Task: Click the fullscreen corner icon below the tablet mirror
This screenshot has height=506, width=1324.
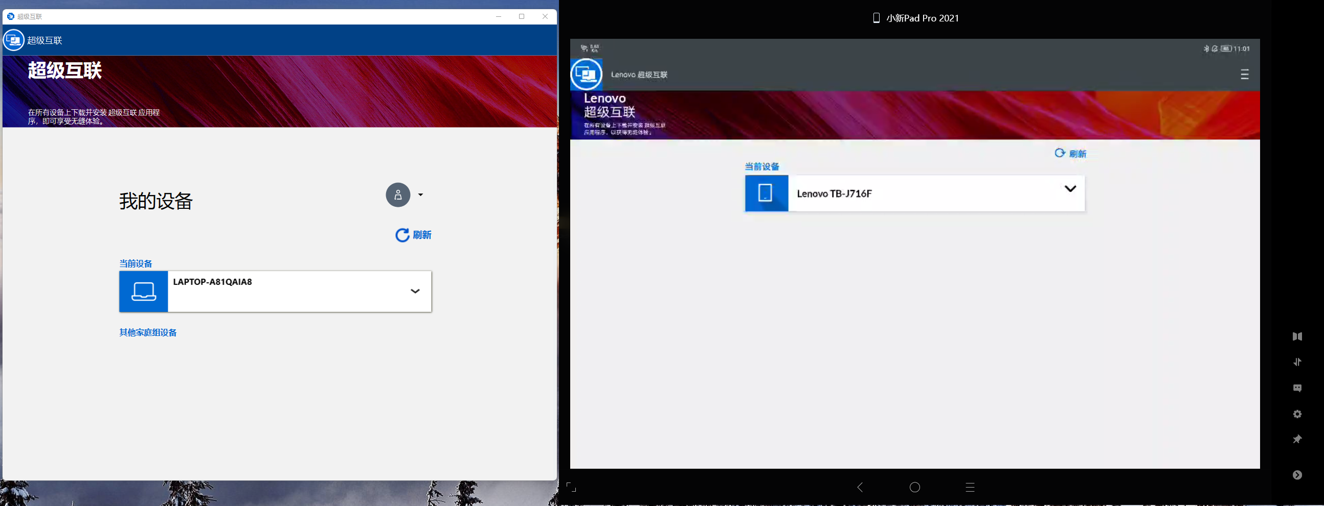Action: (571, 487)
